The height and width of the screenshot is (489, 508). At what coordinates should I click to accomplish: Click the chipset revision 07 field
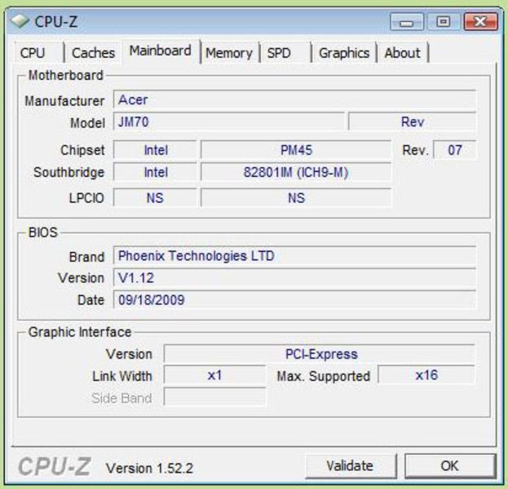coord(454,150)
